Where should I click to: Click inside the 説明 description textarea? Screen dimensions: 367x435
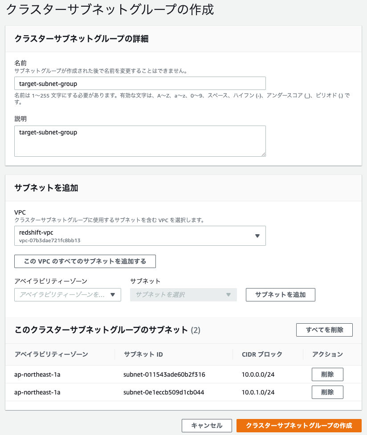pyautogui.click(x=140, y=140)
